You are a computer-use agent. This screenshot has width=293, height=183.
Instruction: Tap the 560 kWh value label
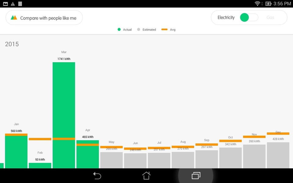tap(16, 131)
